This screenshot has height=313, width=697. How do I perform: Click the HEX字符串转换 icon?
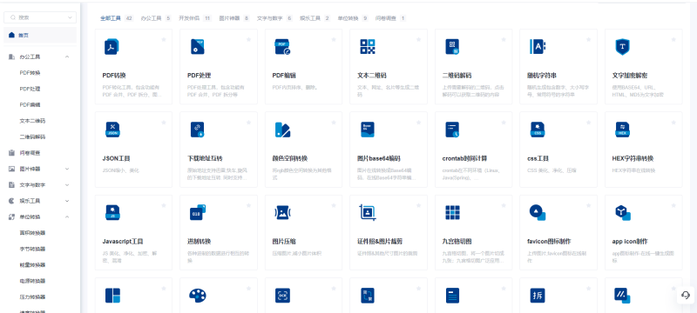click(x=622, y=130)
